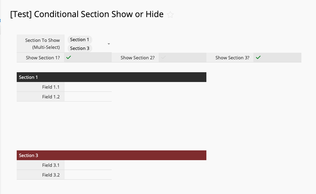Screen dimensions: 316x194
Task: Toggle the Show Section 3? checkmark
Action: [x=258, y=57]
